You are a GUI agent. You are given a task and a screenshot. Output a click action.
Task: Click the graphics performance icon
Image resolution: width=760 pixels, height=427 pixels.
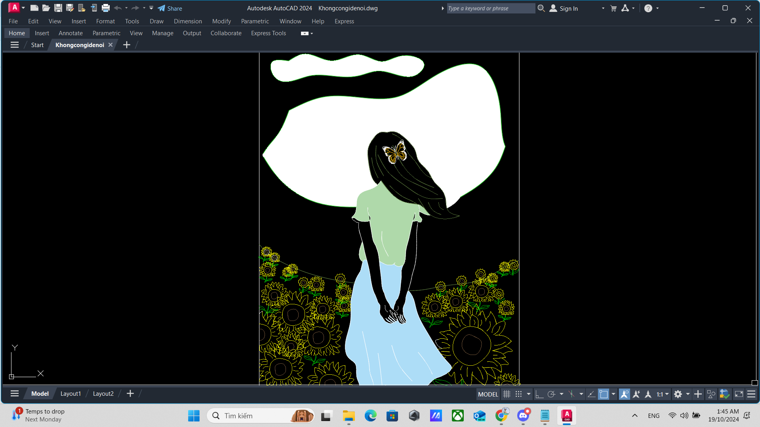pyautogui.click(x=725, y=394)
